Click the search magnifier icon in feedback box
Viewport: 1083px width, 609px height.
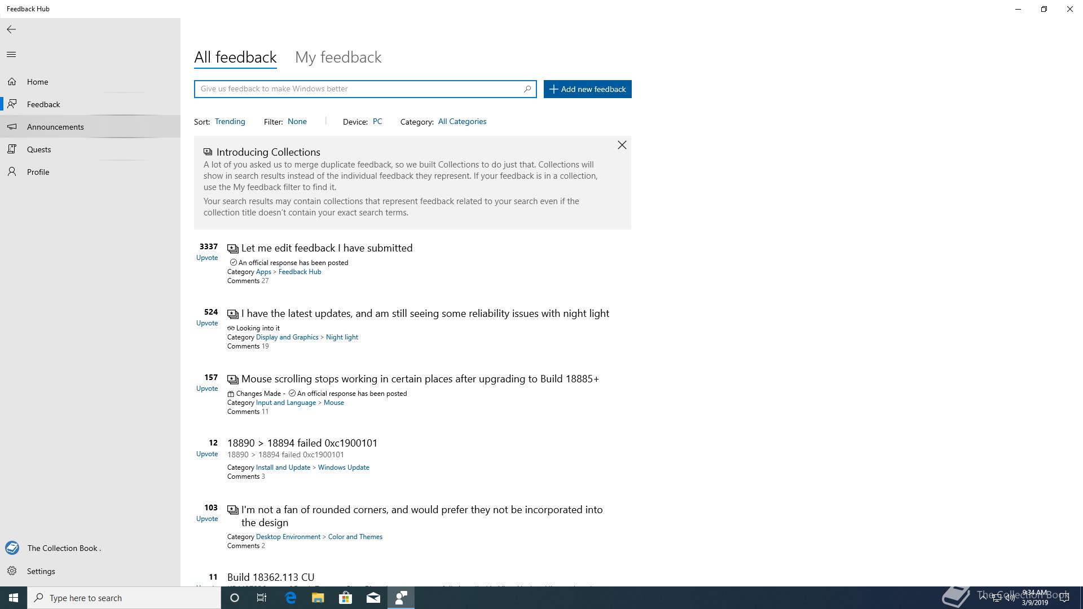[527, 89]
